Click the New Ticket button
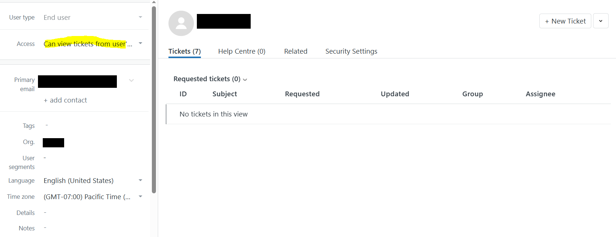The width and height of the screenshot is (616, 237). click(565, 21)
